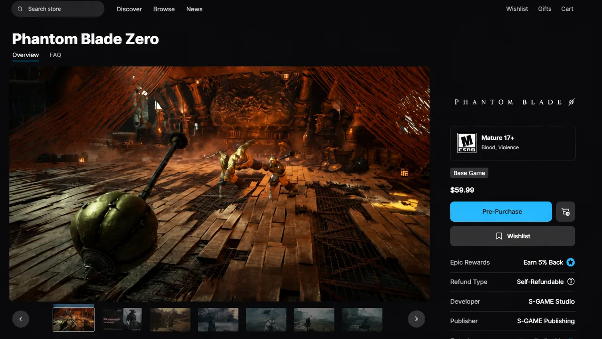Click the main gameplay media preview
Screen dimensions: 602x339
[x=219, y=184]
